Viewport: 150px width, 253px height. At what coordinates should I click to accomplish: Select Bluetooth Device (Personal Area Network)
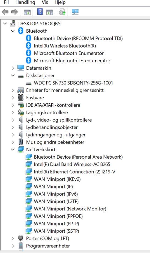click(78, 157)
